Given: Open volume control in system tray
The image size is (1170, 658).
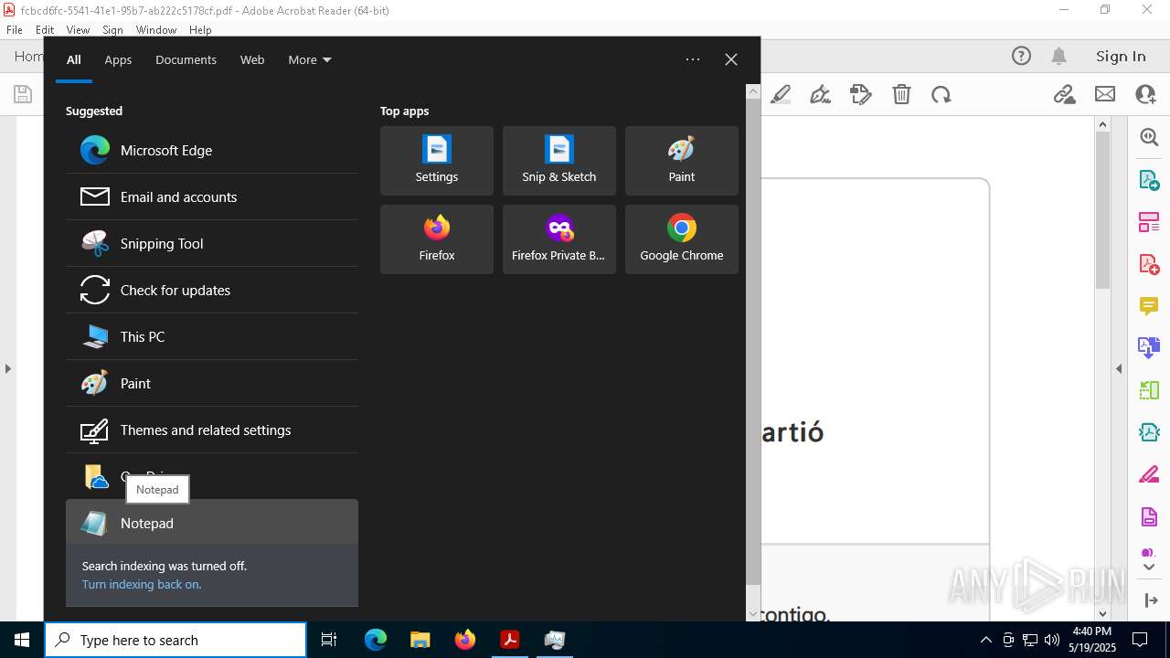Looking at the screenshot, I should click(x=1052, y=640).
